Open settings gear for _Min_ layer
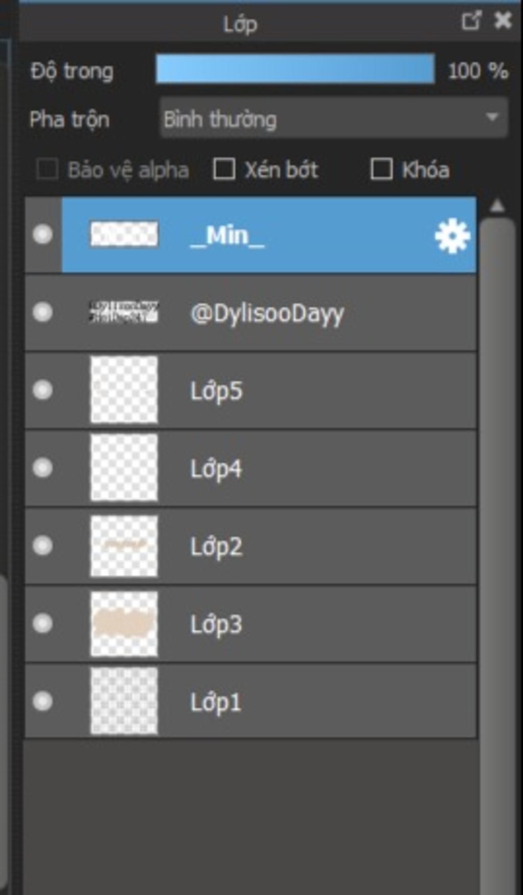The width and height of the screenshot is (523, 895). coord(452,236)
